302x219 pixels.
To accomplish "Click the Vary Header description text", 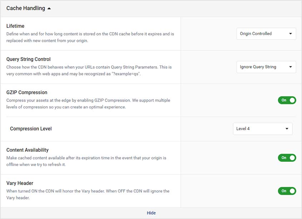I will 88,194.
